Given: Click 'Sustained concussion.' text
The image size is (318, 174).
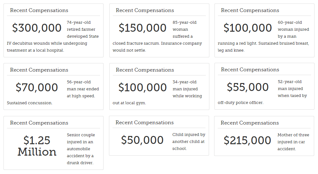Looking at the screenshot, I should 30,103.
